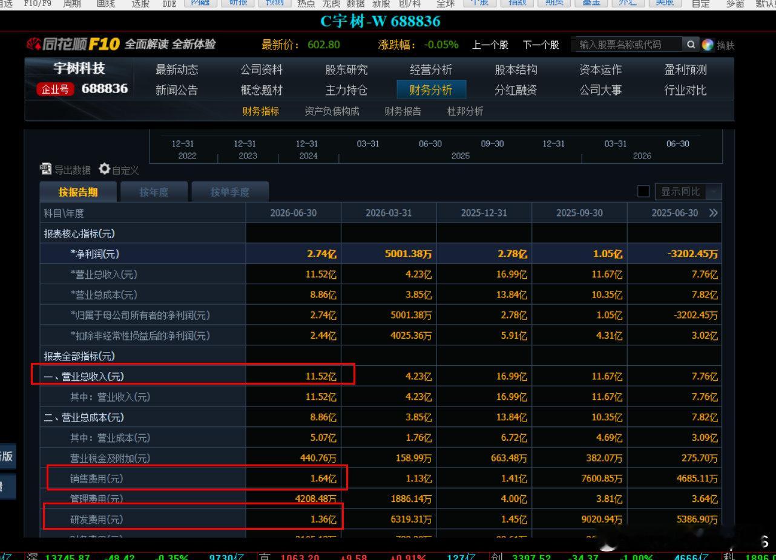Screen dimensions: 776x560
Task: Click the 导出数据 export icon
Action: (46, 169)
